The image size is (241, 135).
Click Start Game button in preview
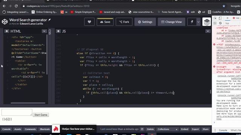click(41, 115)
